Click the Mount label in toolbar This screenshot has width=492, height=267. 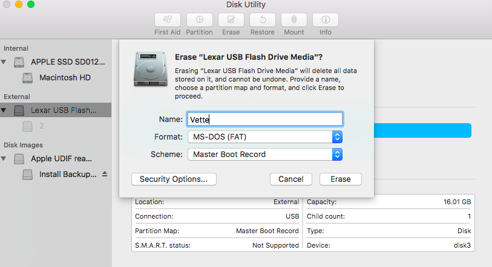(294, 32)
